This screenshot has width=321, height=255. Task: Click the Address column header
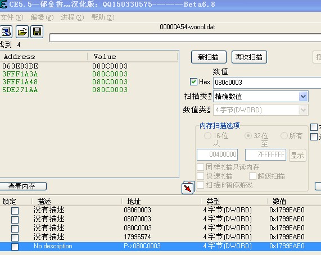[x=44, y=57]
